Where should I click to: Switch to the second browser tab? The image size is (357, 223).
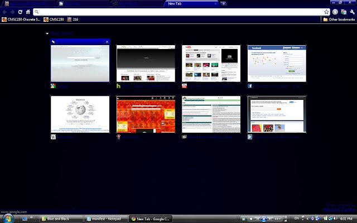pos(83,4)
